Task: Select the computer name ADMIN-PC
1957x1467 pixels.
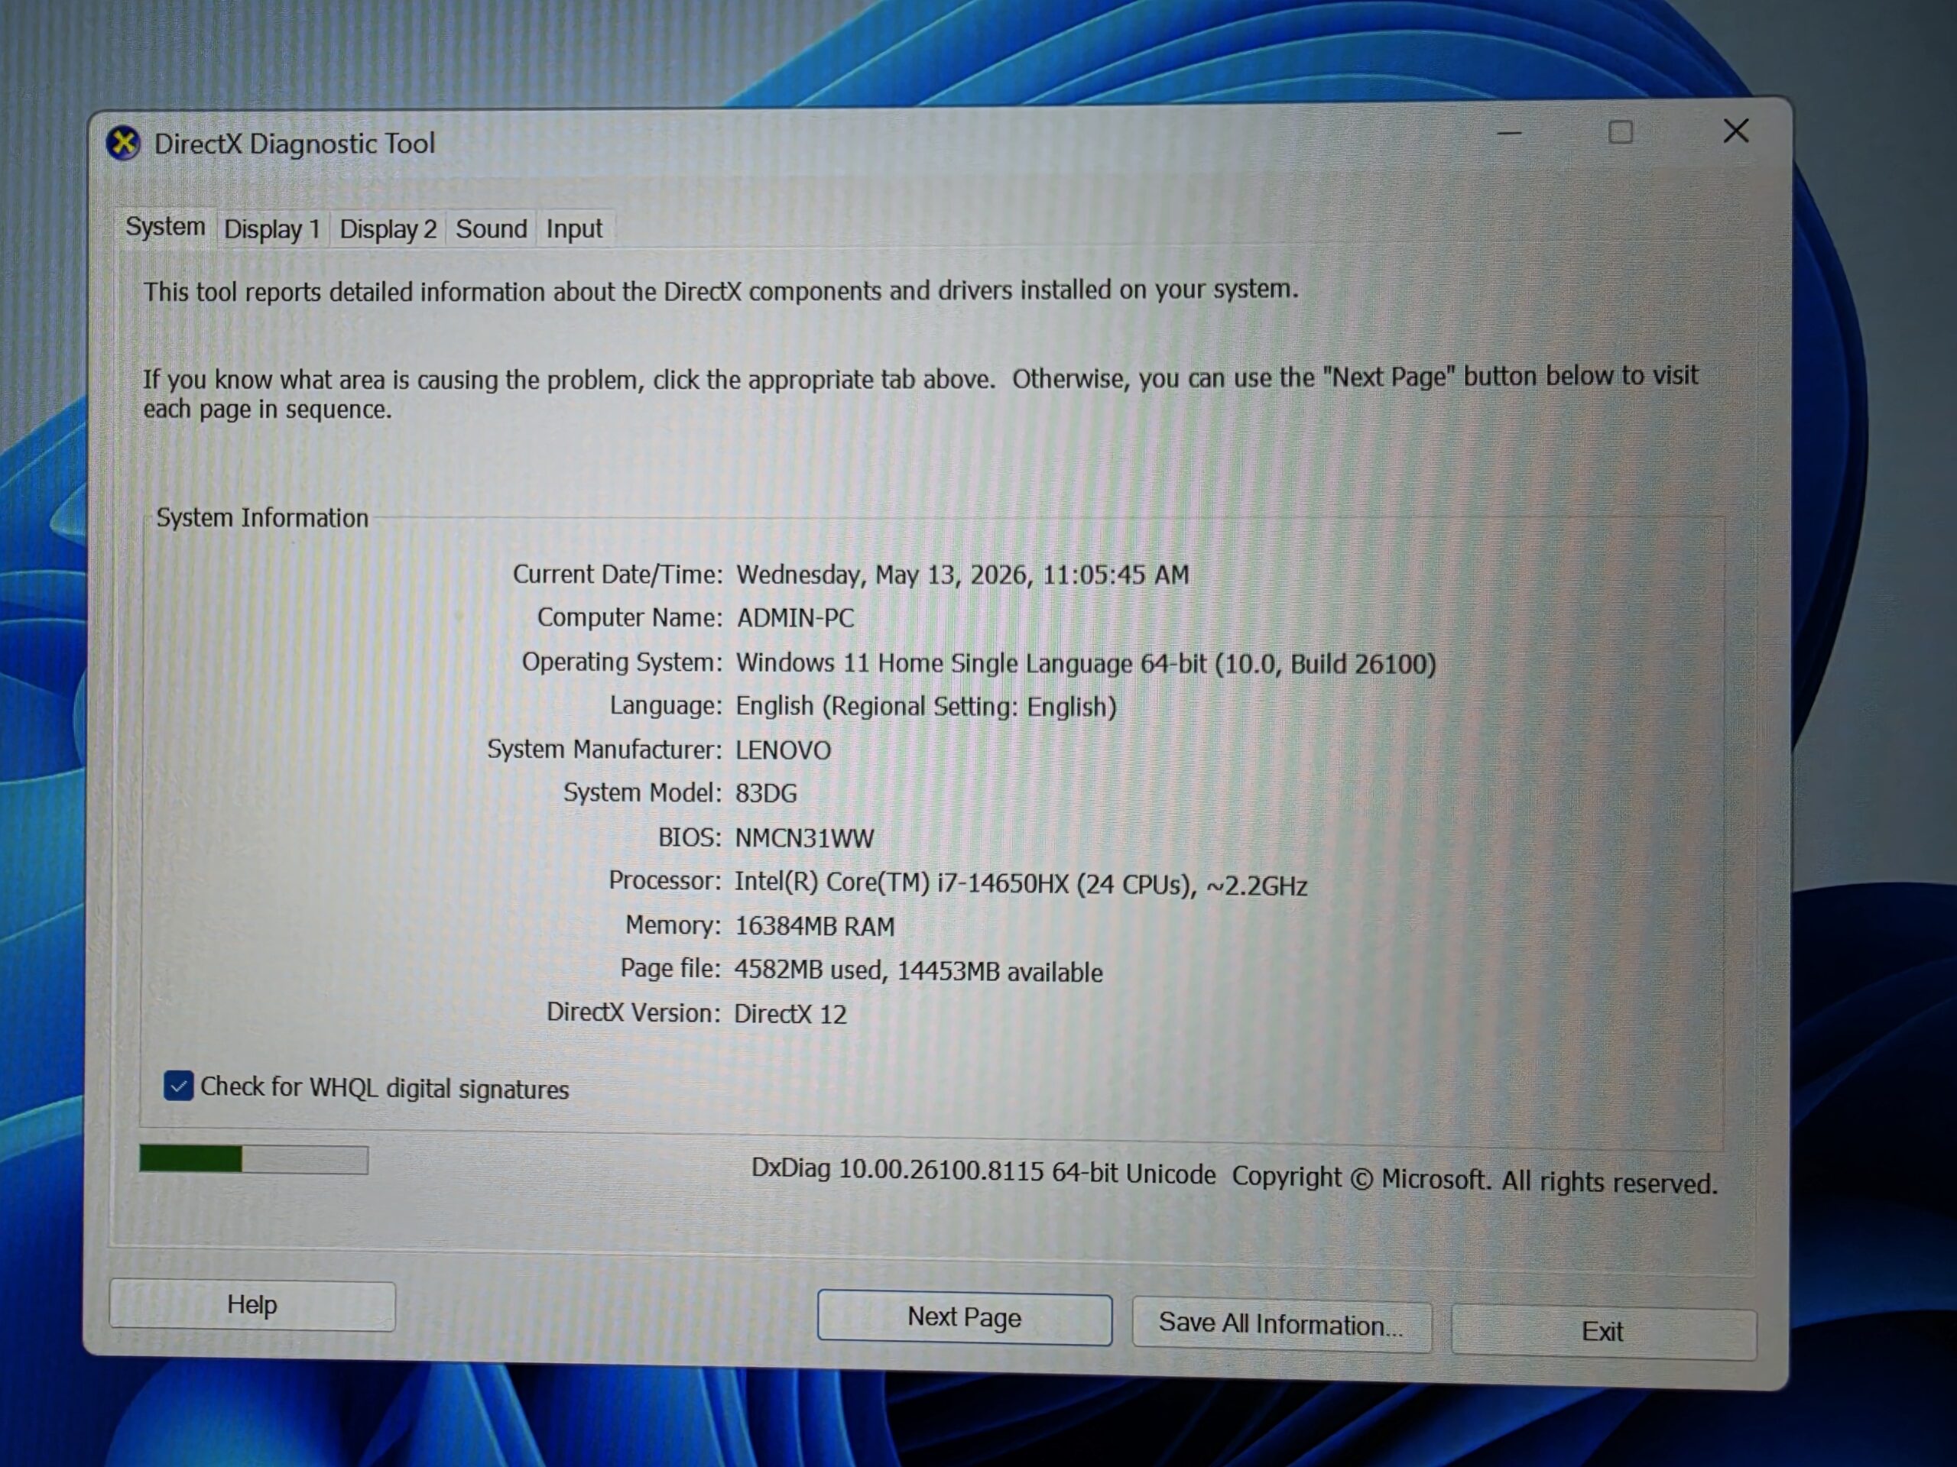Action: pos(795,618)
